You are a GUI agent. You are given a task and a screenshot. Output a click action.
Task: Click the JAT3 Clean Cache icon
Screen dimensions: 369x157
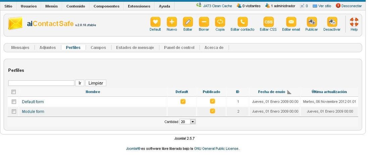click(x=199, y=5)
